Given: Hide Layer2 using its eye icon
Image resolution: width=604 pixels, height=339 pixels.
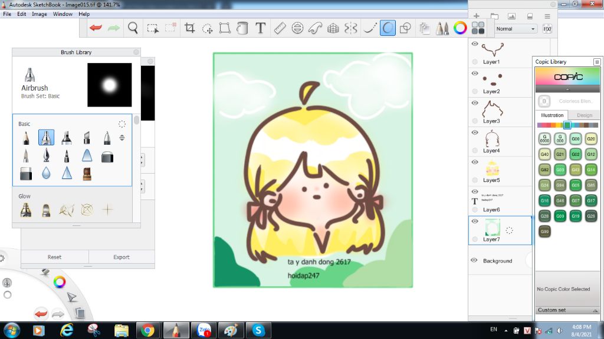Looking at the screenshot, I should pos(475,74).
